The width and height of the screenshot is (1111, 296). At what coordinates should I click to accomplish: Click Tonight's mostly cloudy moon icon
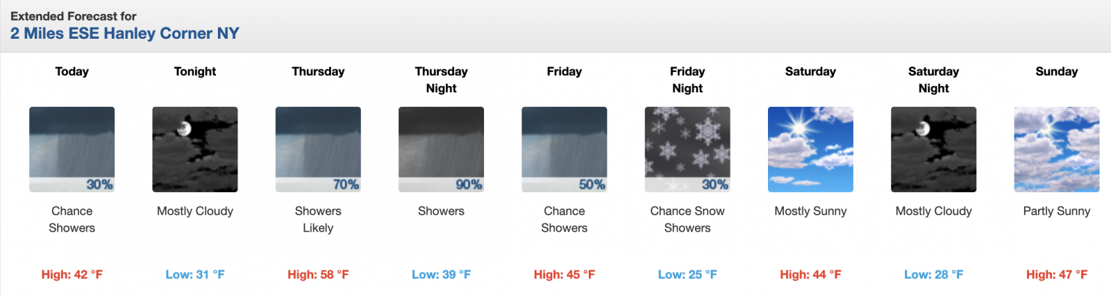pos(195,149)
